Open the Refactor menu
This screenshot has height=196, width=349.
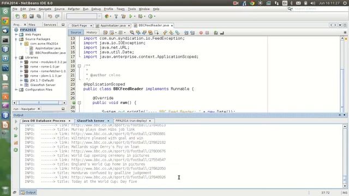pyautogui.click(x=74, y=9)
